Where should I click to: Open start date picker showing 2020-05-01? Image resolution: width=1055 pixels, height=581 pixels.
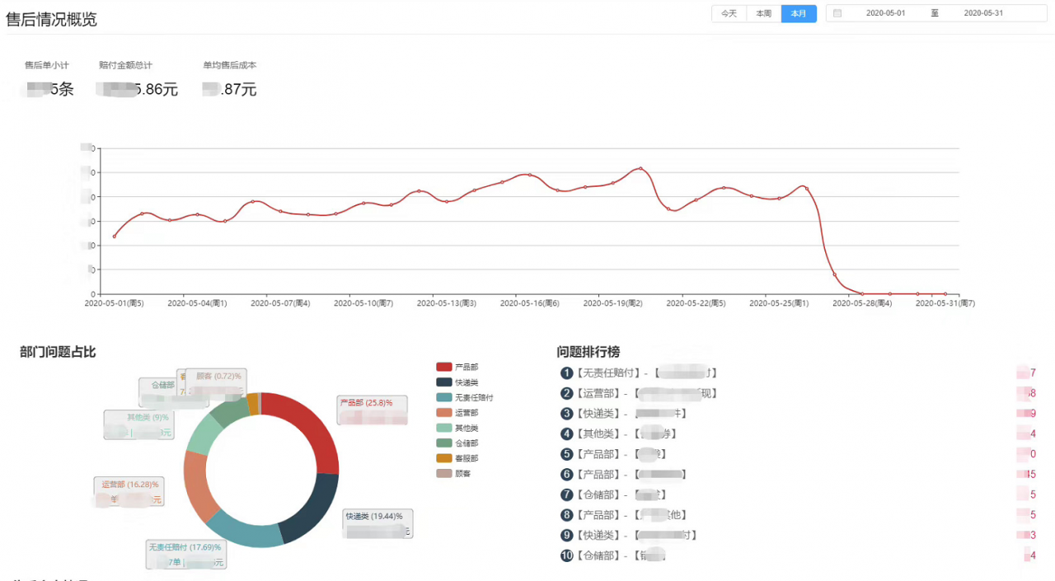pos(885,13)
